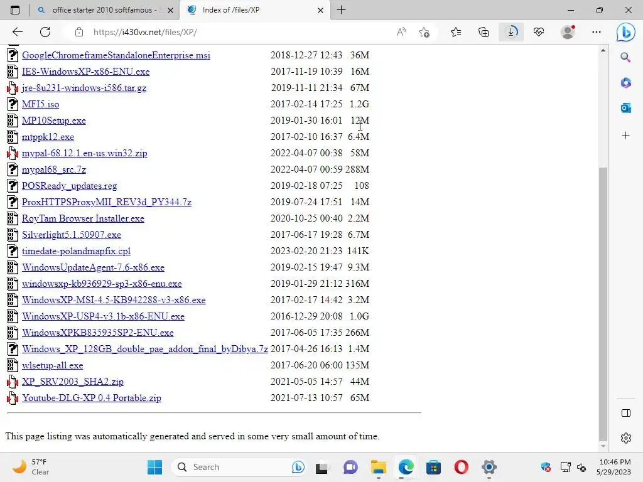643x482 pixels.
Task: Click the POSReady_updates.reg link
Action: pos(69,186)
